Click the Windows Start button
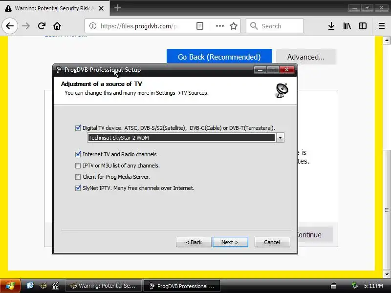Image resolution: width=391 pixels, height=293 pixels. tap(10, 286)
